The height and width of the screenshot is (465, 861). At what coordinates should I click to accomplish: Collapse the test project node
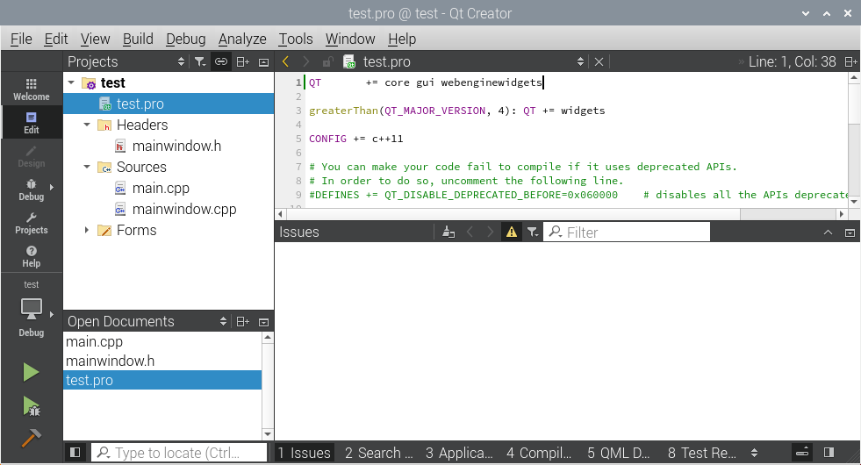tap(71, 82)
